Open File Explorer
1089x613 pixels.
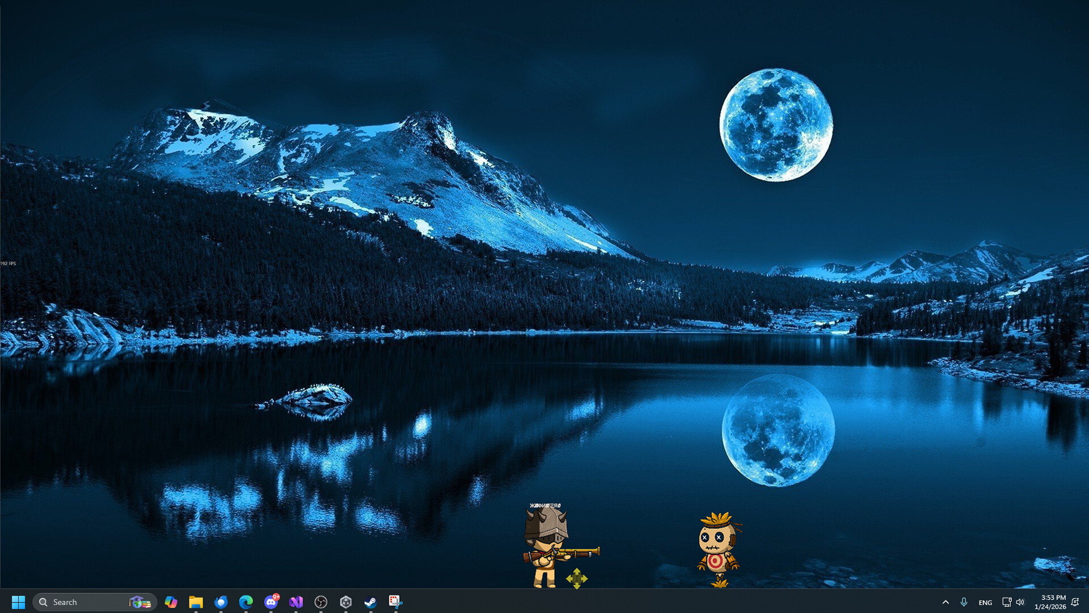point(196,602)
